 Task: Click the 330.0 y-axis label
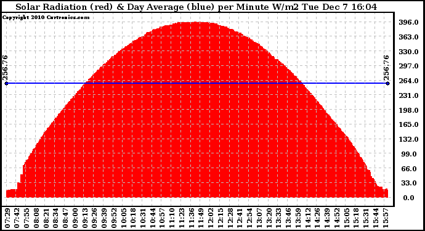pos(408,52)
